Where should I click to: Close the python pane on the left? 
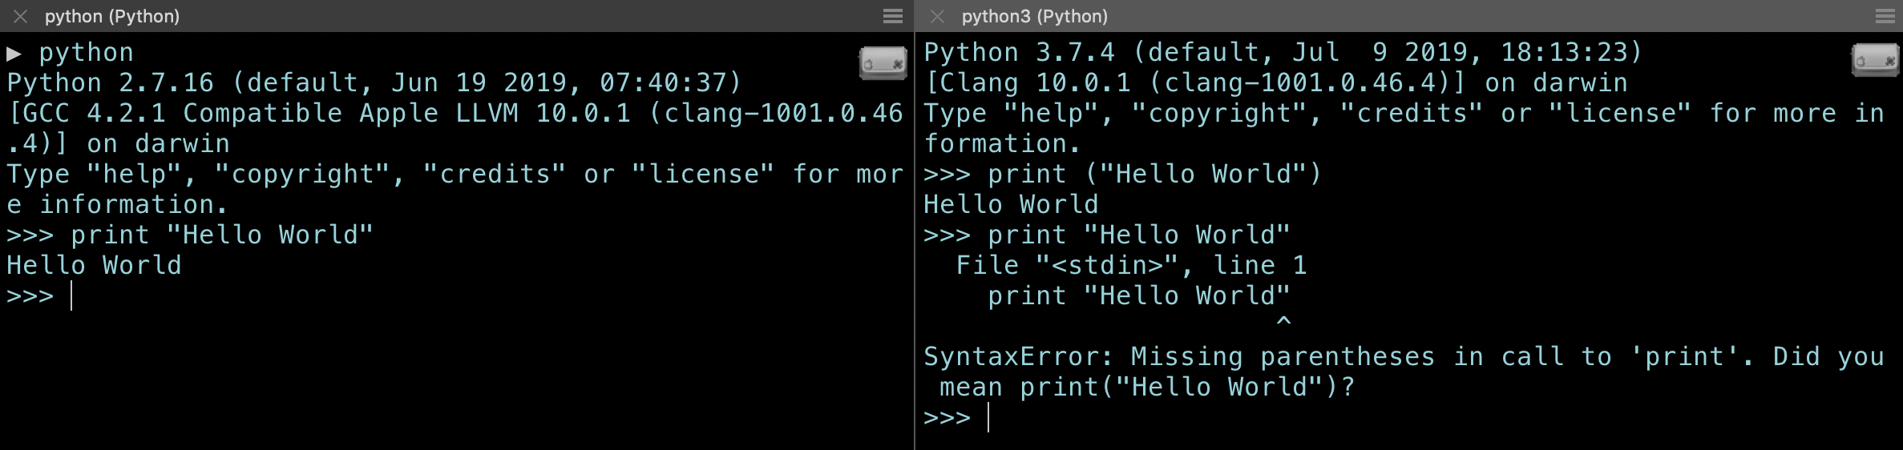point(21,16)
